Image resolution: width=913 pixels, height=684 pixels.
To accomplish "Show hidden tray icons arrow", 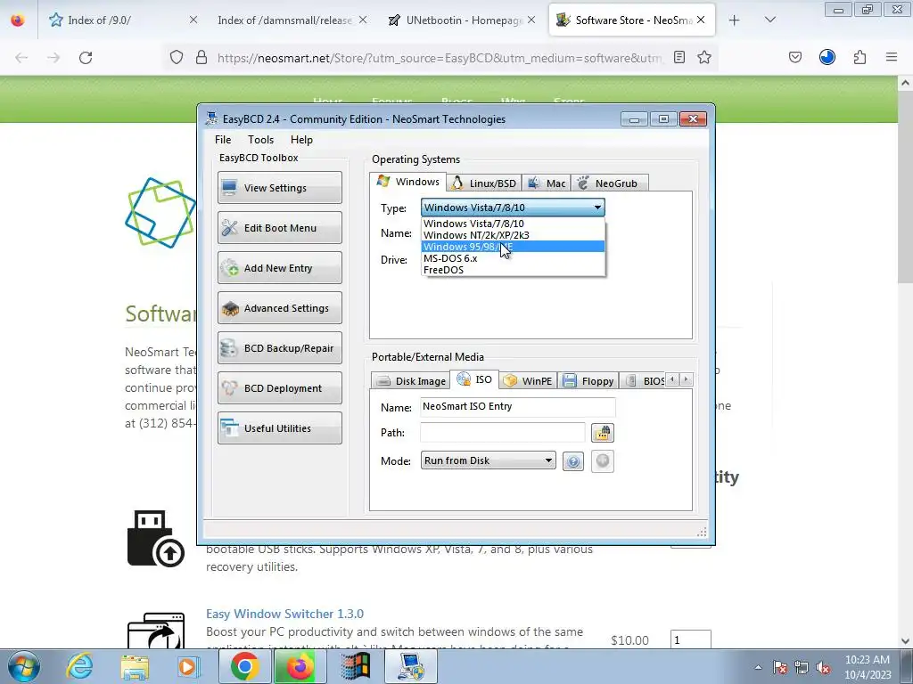I will tap(758, 667).
